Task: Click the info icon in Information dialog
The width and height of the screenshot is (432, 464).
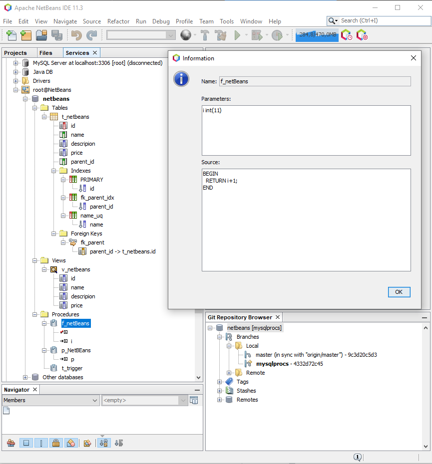Action: point(181,79)
